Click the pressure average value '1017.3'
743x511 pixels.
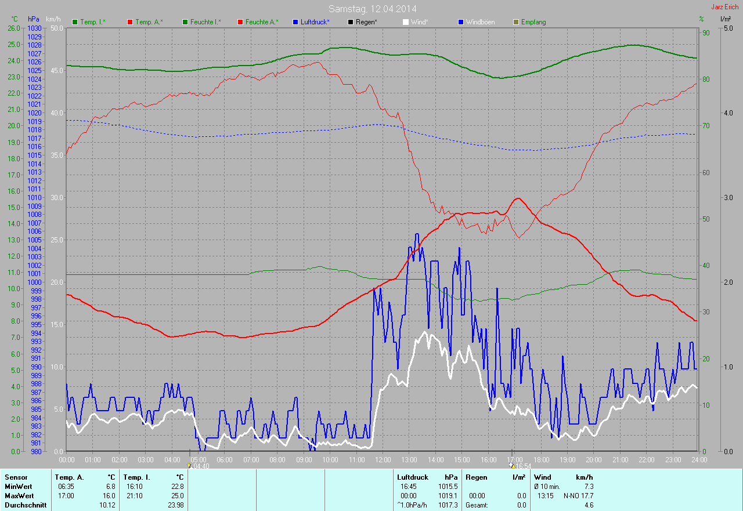click(447, 505)
